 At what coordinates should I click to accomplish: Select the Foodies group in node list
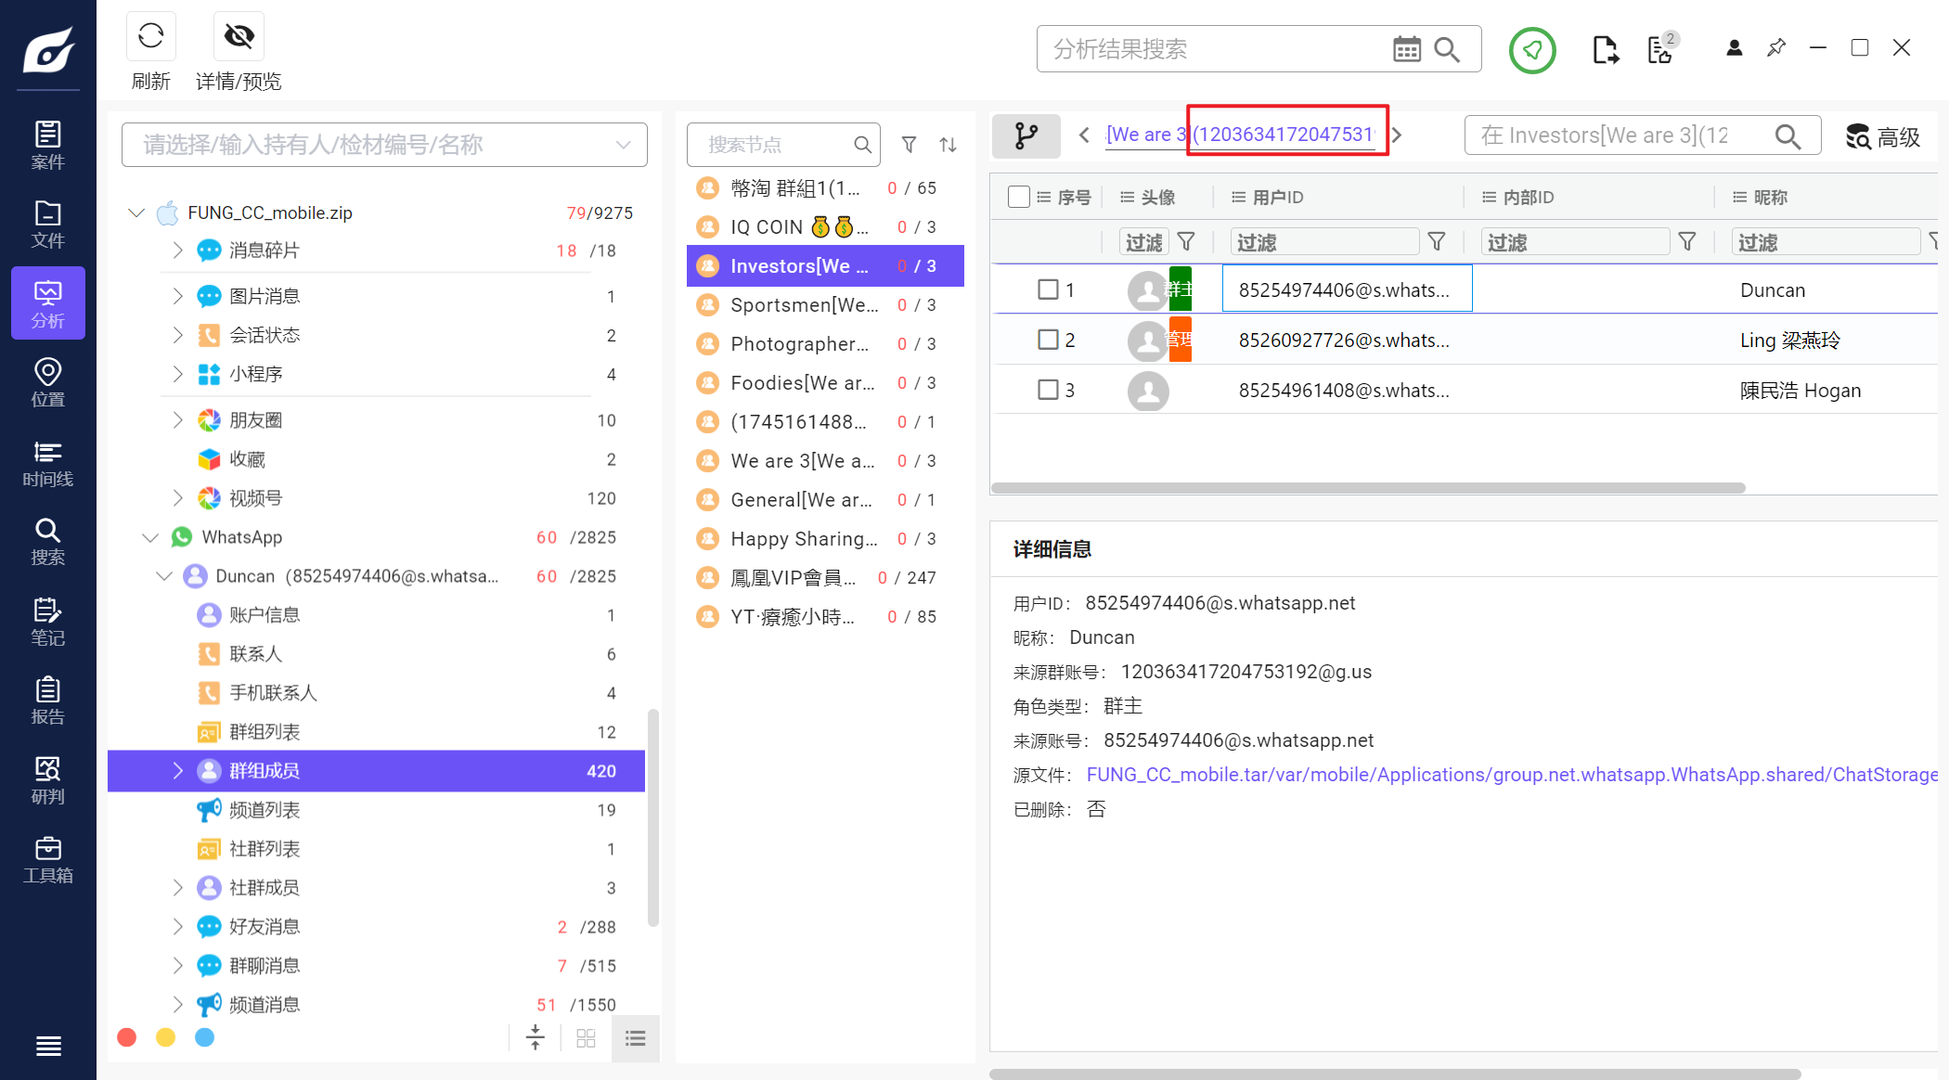(802, 382)
